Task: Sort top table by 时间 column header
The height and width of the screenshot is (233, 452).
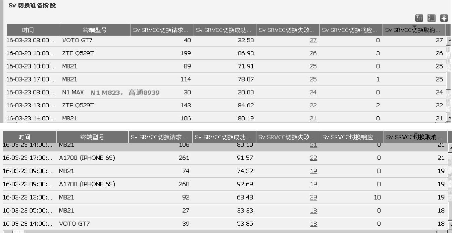Action: 28,30
